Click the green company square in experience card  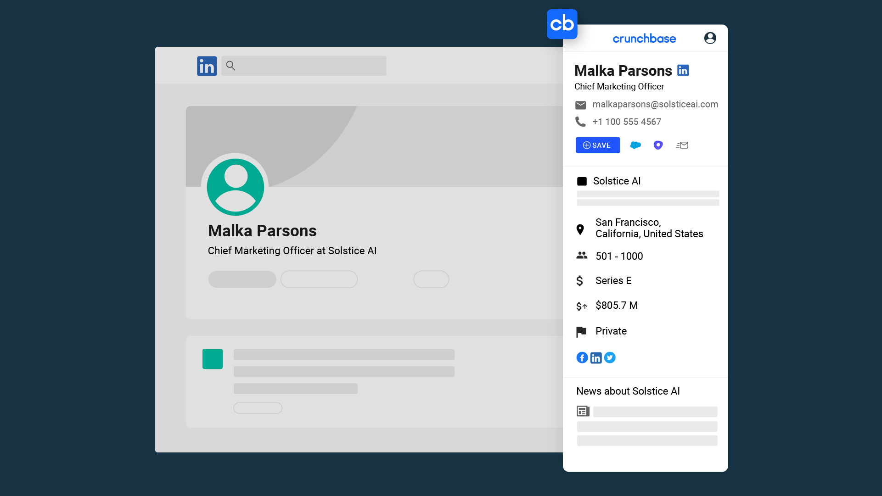(x=213, y=359)
